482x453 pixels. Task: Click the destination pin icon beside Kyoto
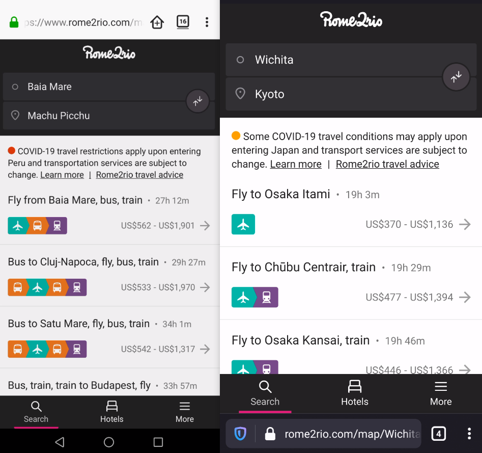coord(240,94)
